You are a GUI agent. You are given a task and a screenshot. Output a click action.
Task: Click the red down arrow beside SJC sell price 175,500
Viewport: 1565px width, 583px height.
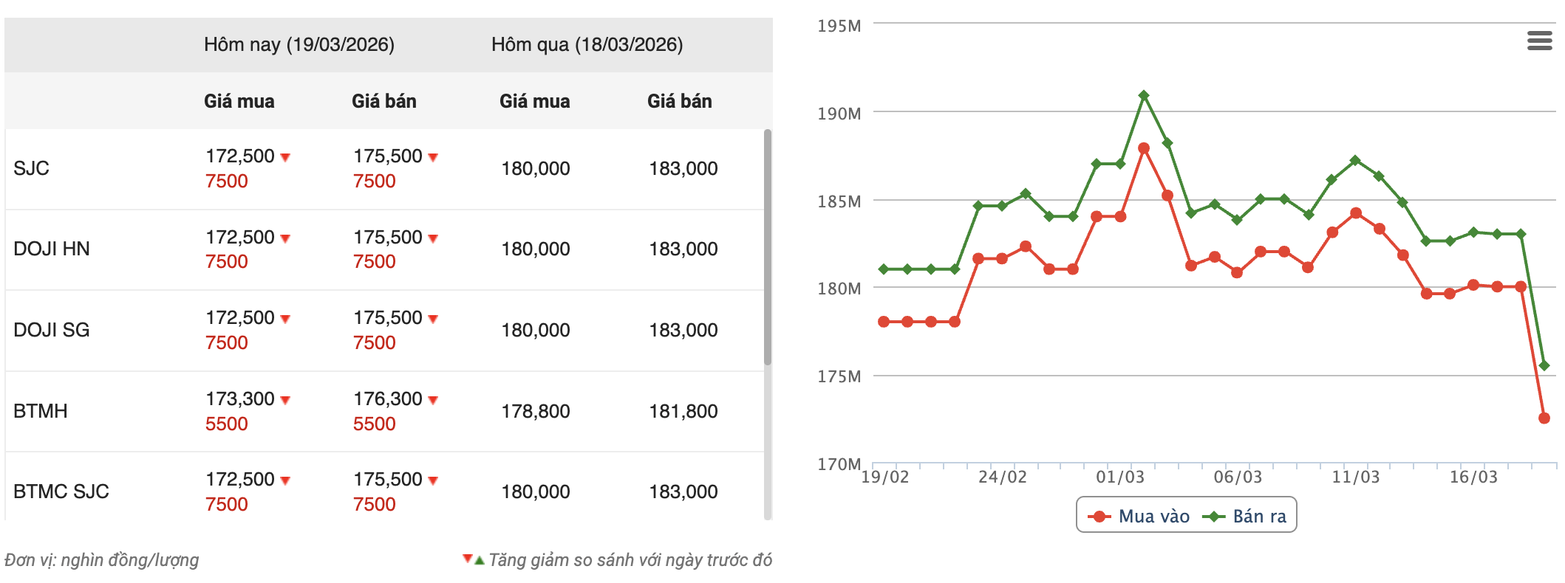433,157
